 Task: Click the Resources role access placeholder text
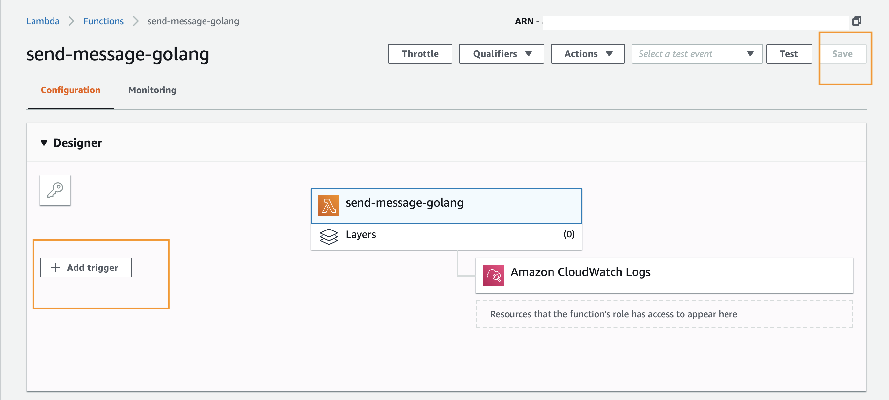click(613, 314)
